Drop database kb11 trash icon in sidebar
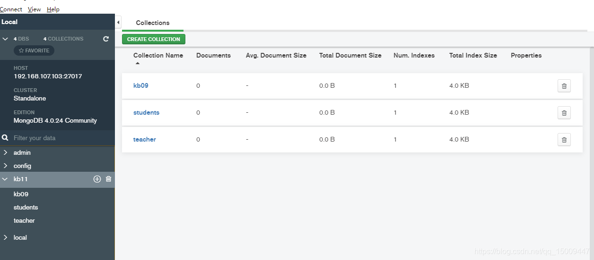Viewport: 594px width, 260px height. pyautogui.click(x=108, y=179)
